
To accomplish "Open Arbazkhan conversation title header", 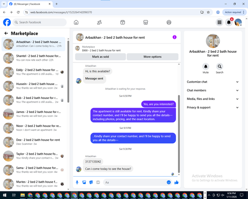I will tap(115, 37).
